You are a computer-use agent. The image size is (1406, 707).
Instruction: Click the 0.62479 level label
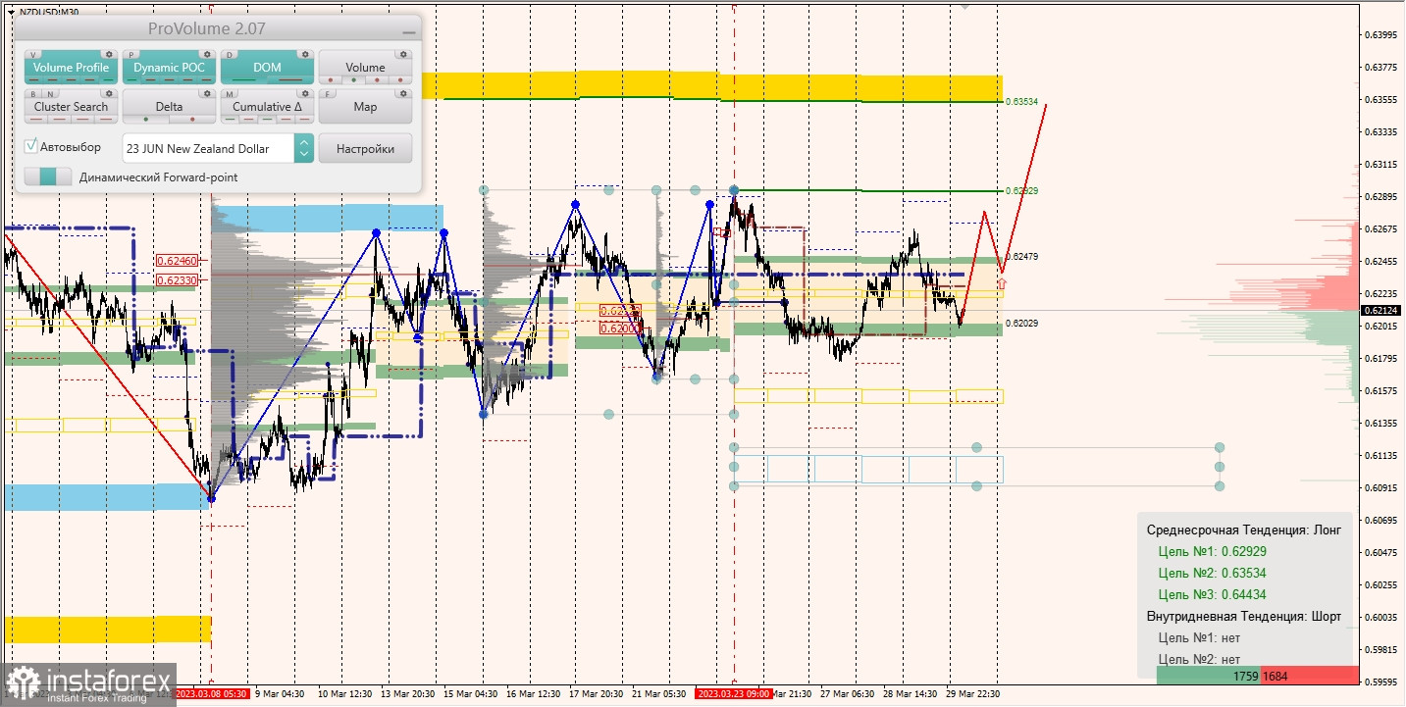[1022, 256]
